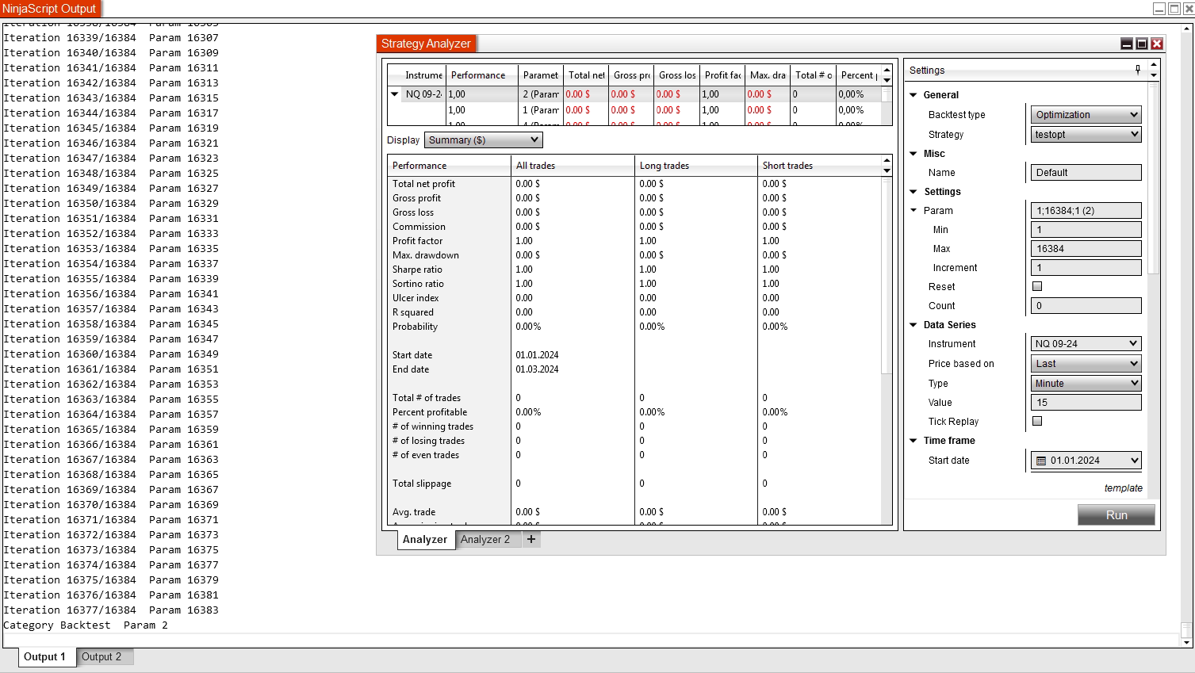This screenshot has width=1195, height=673.
Task: Open the Price based on dropdown
Action: 1086,364
